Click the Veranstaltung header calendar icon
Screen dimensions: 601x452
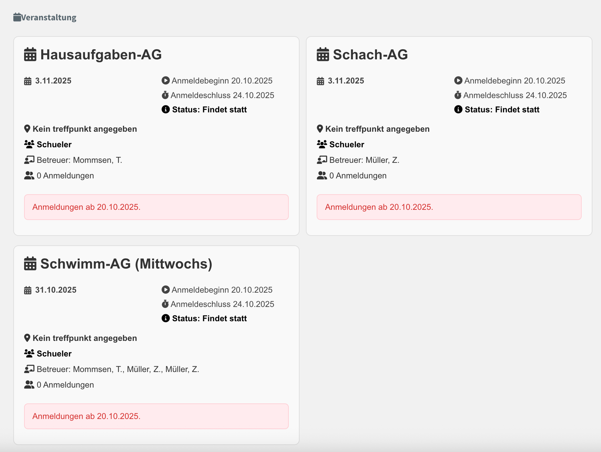(17, 17)
